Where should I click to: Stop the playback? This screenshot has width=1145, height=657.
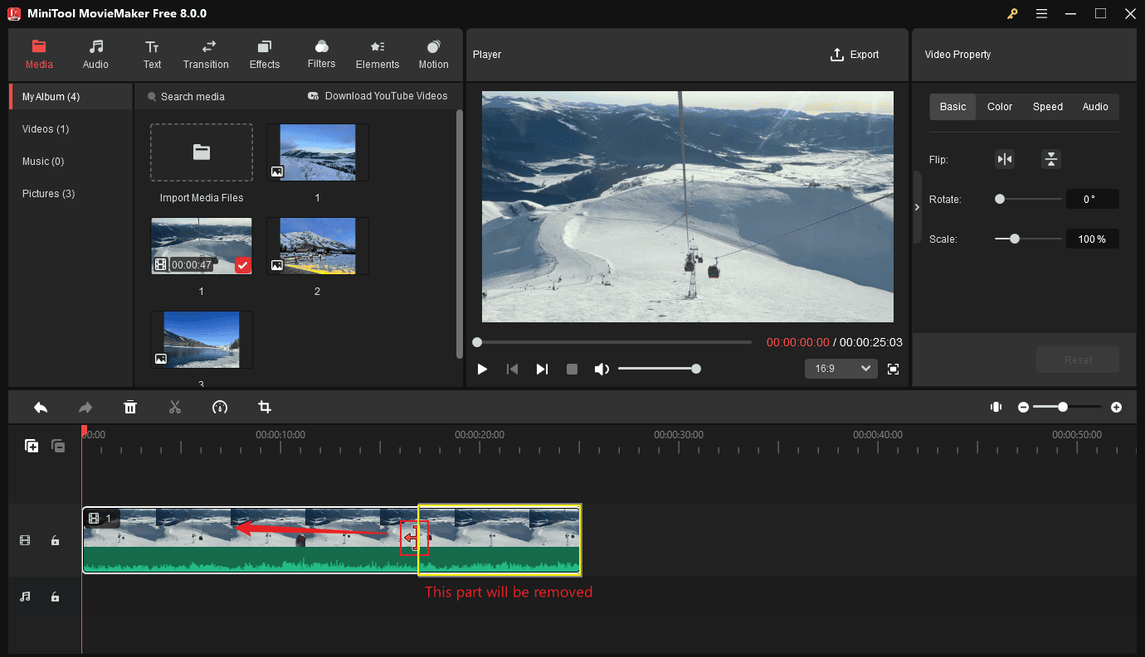(572, 369)
